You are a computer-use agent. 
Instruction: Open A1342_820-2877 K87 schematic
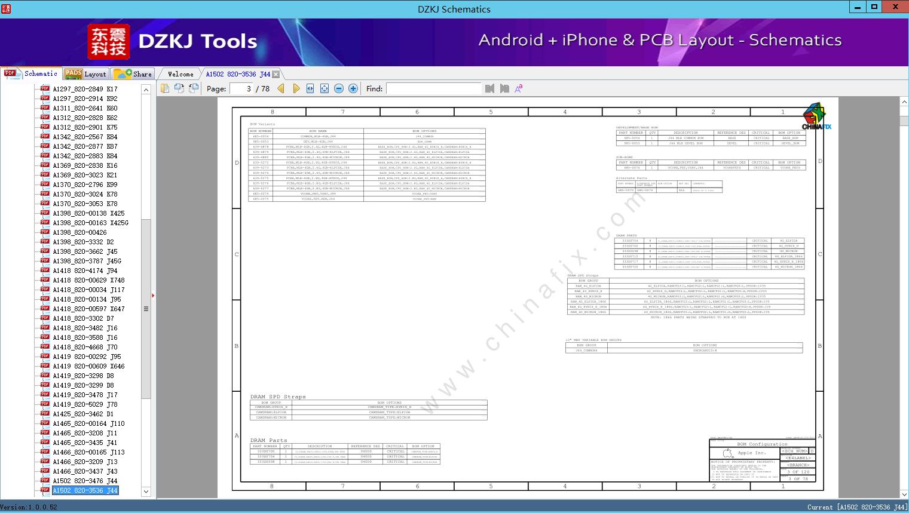(85, 146)
